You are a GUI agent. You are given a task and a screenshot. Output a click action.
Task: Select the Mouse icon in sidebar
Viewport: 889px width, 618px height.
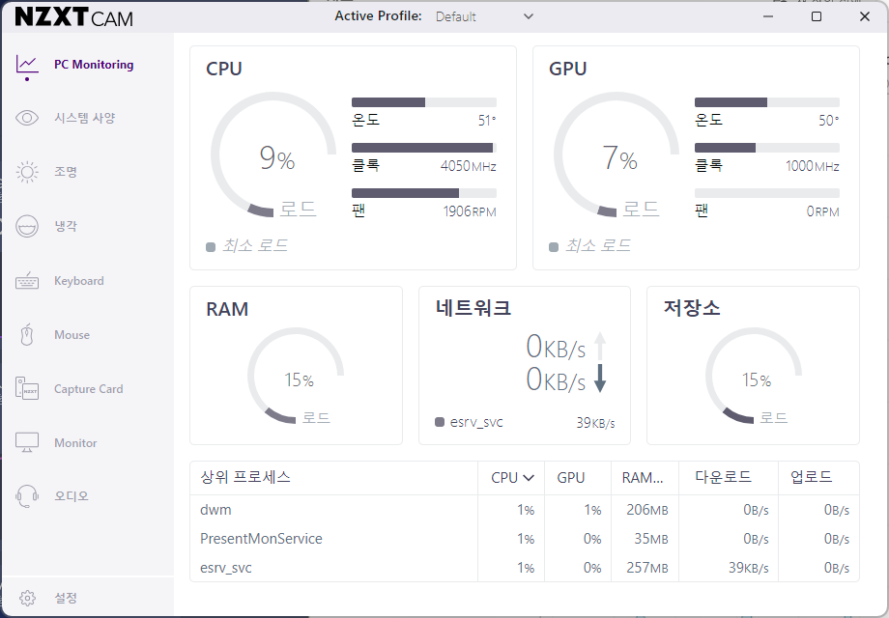pos(27,335)
